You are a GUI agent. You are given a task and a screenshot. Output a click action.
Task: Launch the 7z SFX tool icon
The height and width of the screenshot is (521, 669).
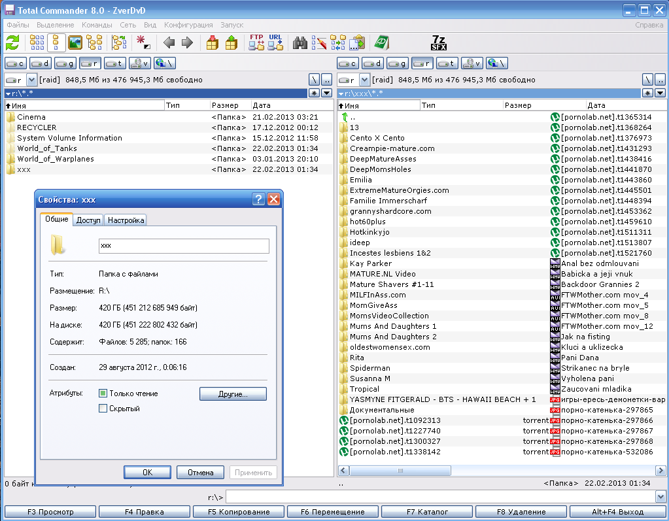[x=439, y=43]
